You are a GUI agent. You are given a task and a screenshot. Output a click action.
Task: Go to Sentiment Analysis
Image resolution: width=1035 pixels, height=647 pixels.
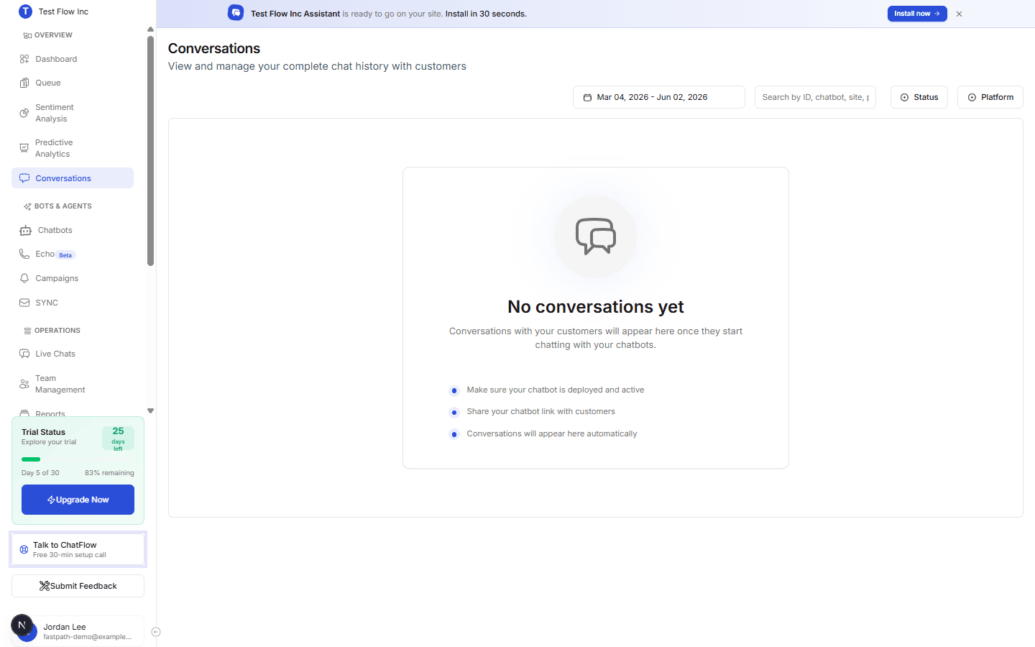(73, 113)
